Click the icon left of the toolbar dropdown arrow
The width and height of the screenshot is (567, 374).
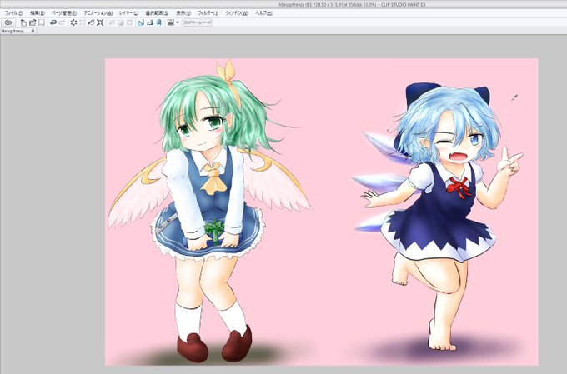click(x=171, y=22)
